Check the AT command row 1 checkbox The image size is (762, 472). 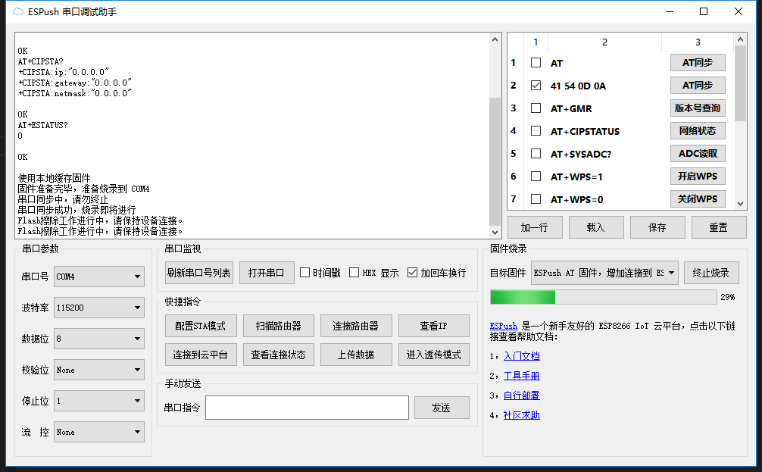pos(536,63)
